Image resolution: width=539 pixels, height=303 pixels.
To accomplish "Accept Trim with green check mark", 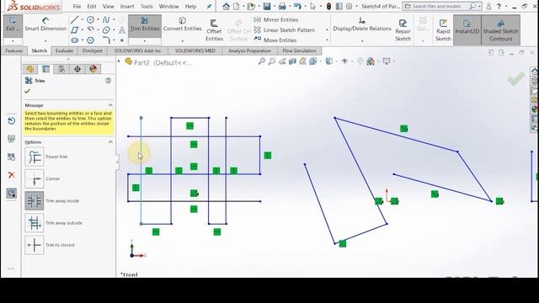I will [27, 92].
